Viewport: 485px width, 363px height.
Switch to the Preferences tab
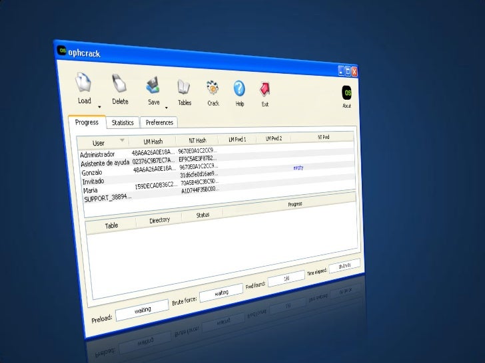pos(159,122)
